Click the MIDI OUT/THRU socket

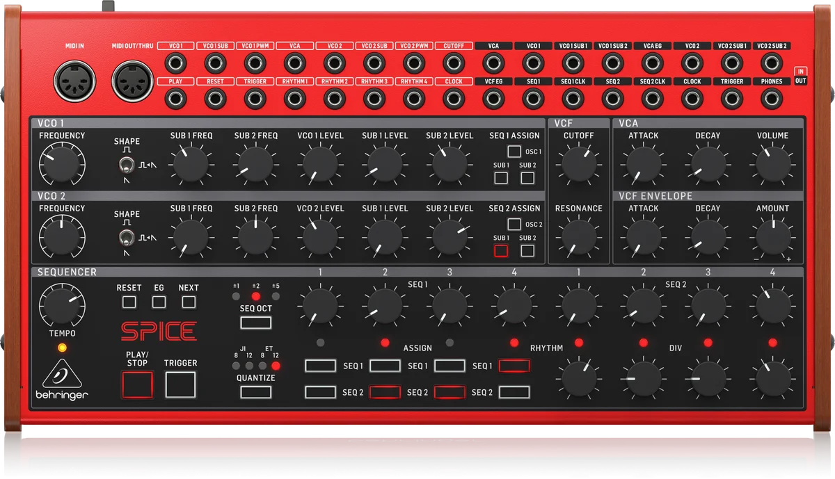pos(131,81)
